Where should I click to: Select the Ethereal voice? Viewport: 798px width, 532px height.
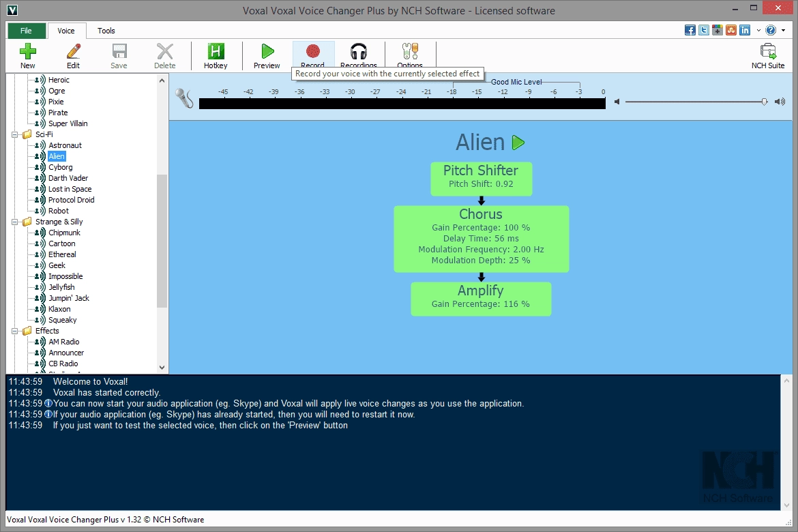coord(62,254)
